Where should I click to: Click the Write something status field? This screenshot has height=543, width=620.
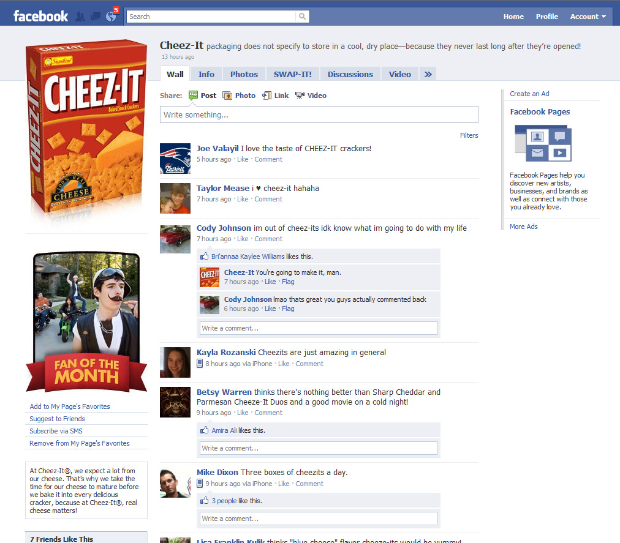pyautogui.click(x=319, y=114)
